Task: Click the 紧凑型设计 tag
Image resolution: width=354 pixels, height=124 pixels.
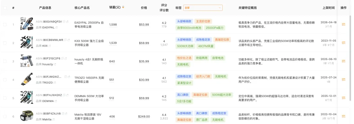Action: coord(184,83)
